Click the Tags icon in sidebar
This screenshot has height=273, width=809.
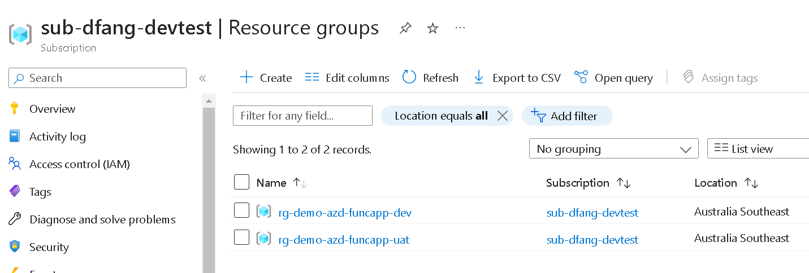15,192
